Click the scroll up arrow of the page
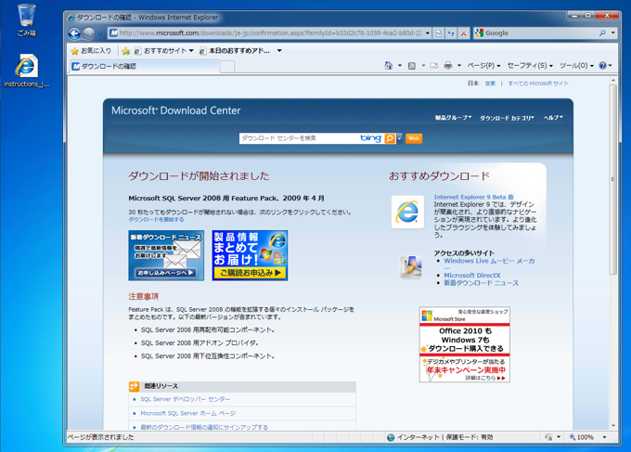Screen dimensions: 631x452 [x=612, y=81]
